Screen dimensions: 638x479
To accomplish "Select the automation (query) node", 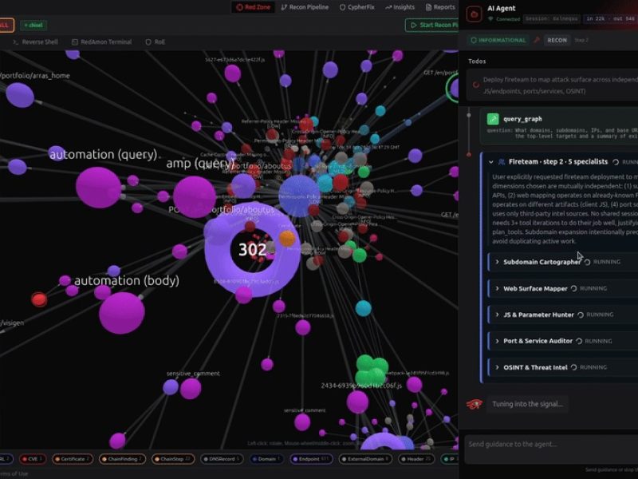I will point(98,188).
